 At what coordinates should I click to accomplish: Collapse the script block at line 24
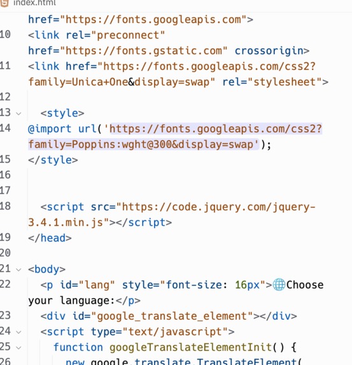coord(18,332)
